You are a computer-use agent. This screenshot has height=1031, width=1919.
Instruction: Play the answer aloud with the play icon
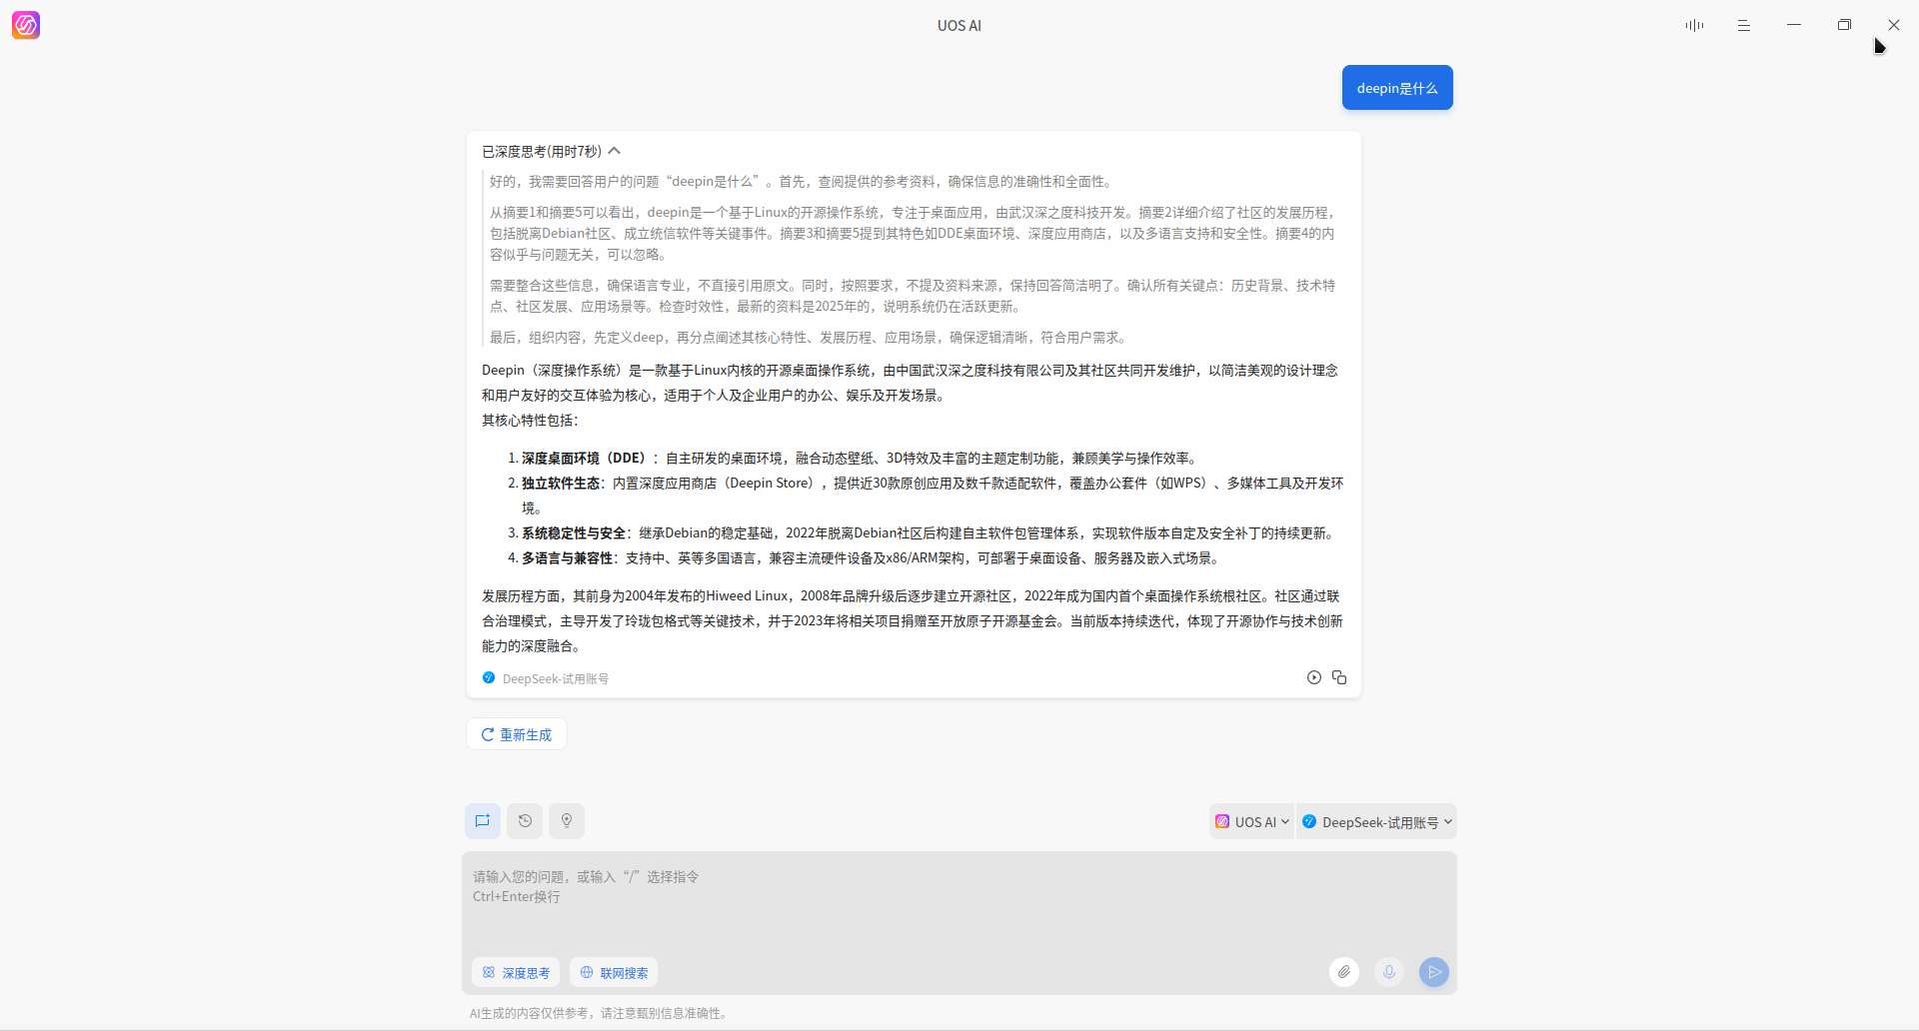click(x=1314, y=677)
